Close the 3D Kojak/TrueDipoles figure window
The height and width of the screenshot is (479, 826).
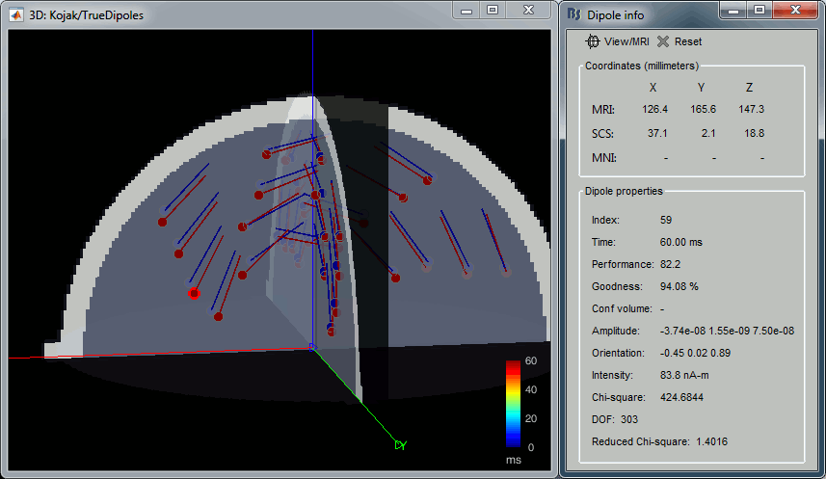click(x=528, y=10)
